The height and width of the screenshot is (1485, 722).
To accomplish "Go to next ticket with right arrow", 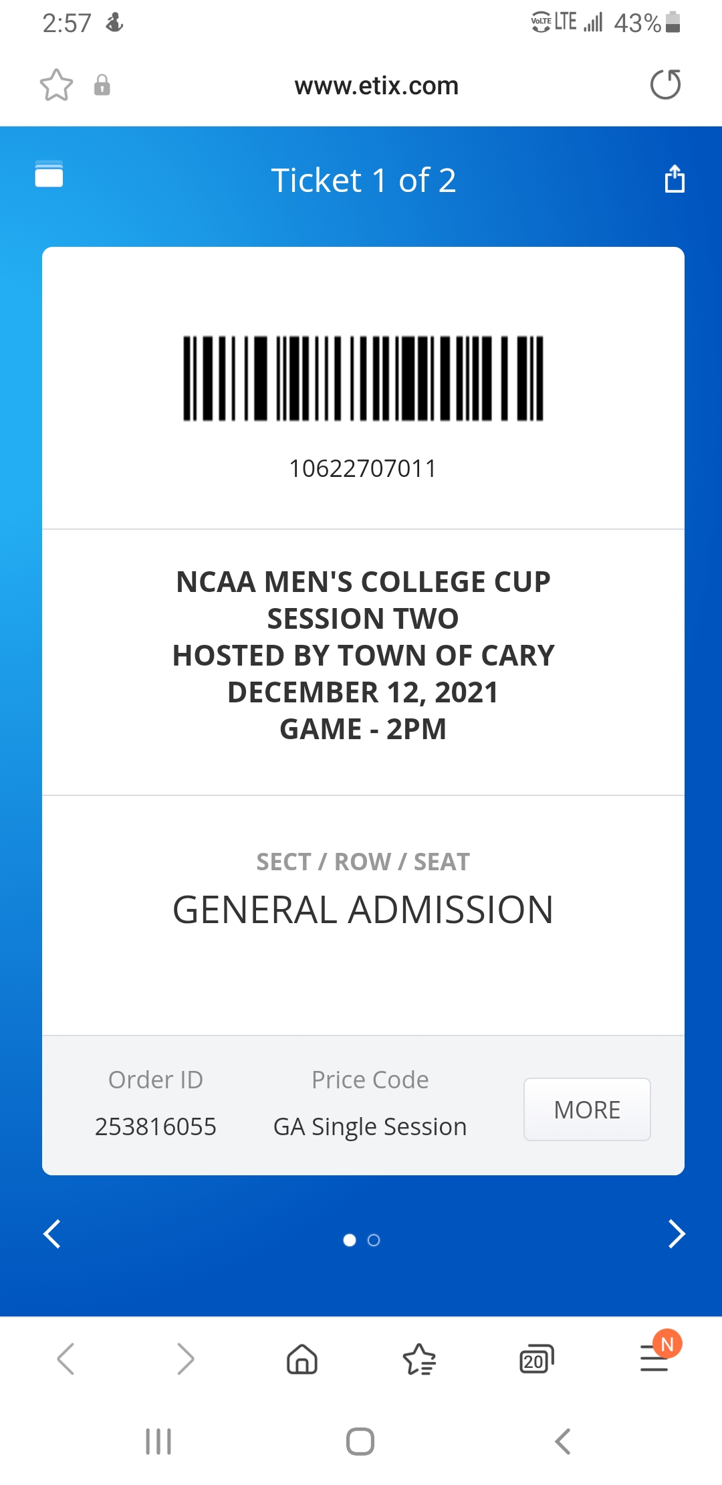I will pyautogui.click(x=677, y=1234).
